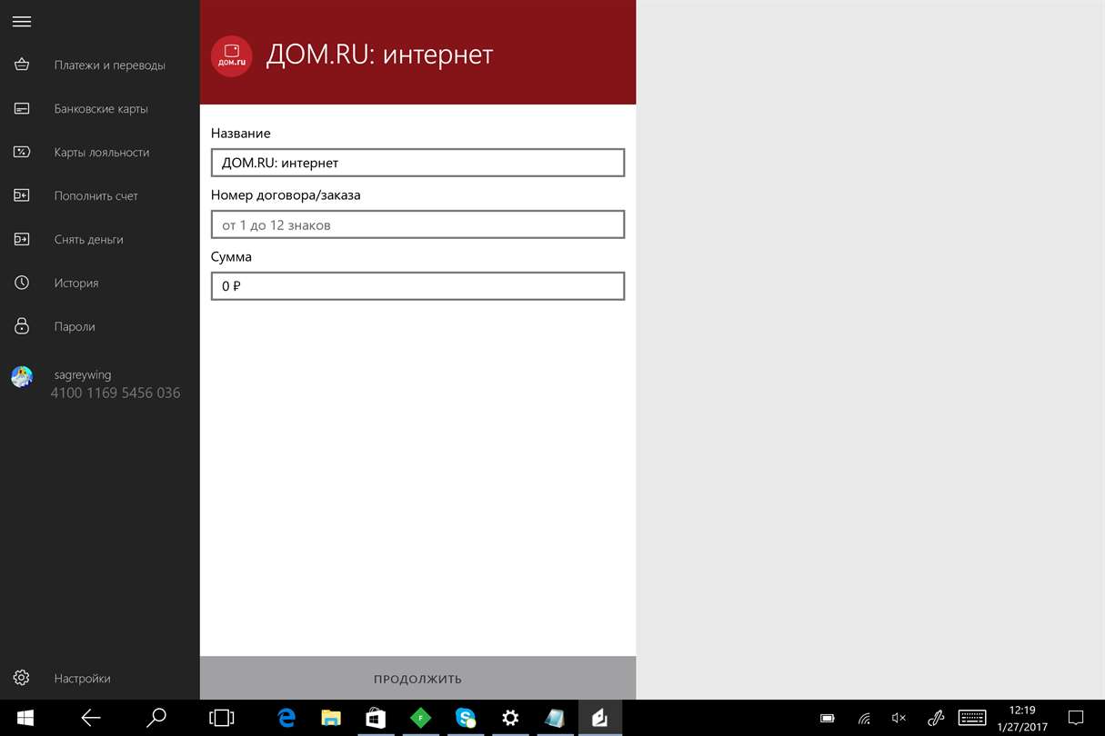Click the clock icon beside История
The width and height of the screenshot is (1105, 736).
22,283
